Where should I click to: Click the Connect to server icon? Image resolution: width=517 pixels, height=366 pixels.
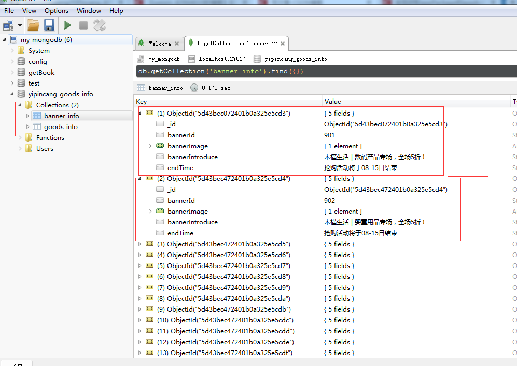click(x=8, y=25)
